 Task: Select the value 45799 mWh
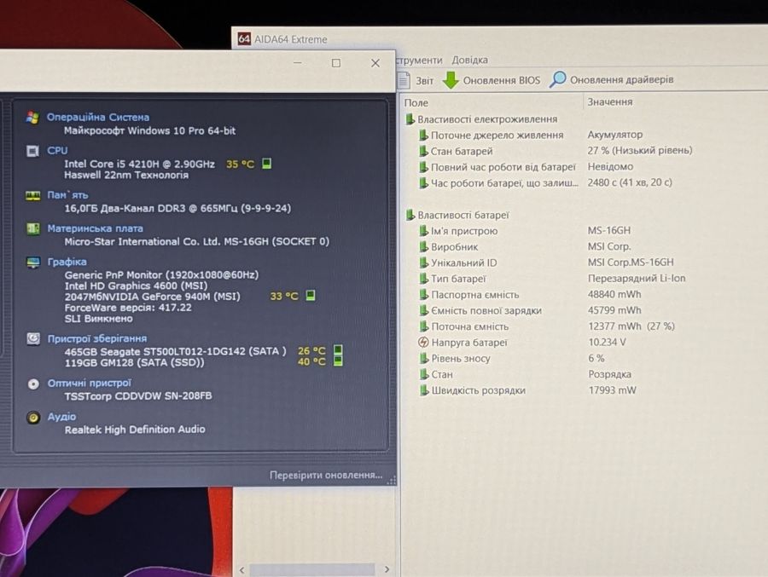(x=614, y=310)
